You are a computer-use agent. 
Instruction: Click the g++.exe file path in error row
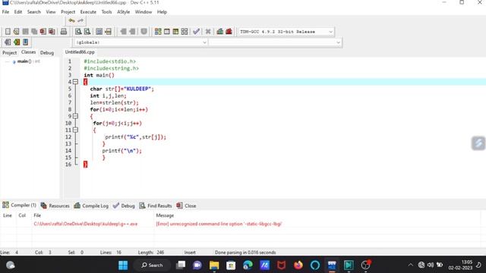(x=86, y=224)
